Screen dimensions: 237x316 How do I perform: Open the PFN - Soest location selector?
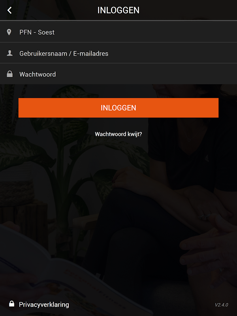click(118, 32)
